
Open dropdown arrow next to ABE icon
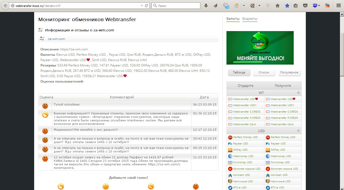[319, 6]
